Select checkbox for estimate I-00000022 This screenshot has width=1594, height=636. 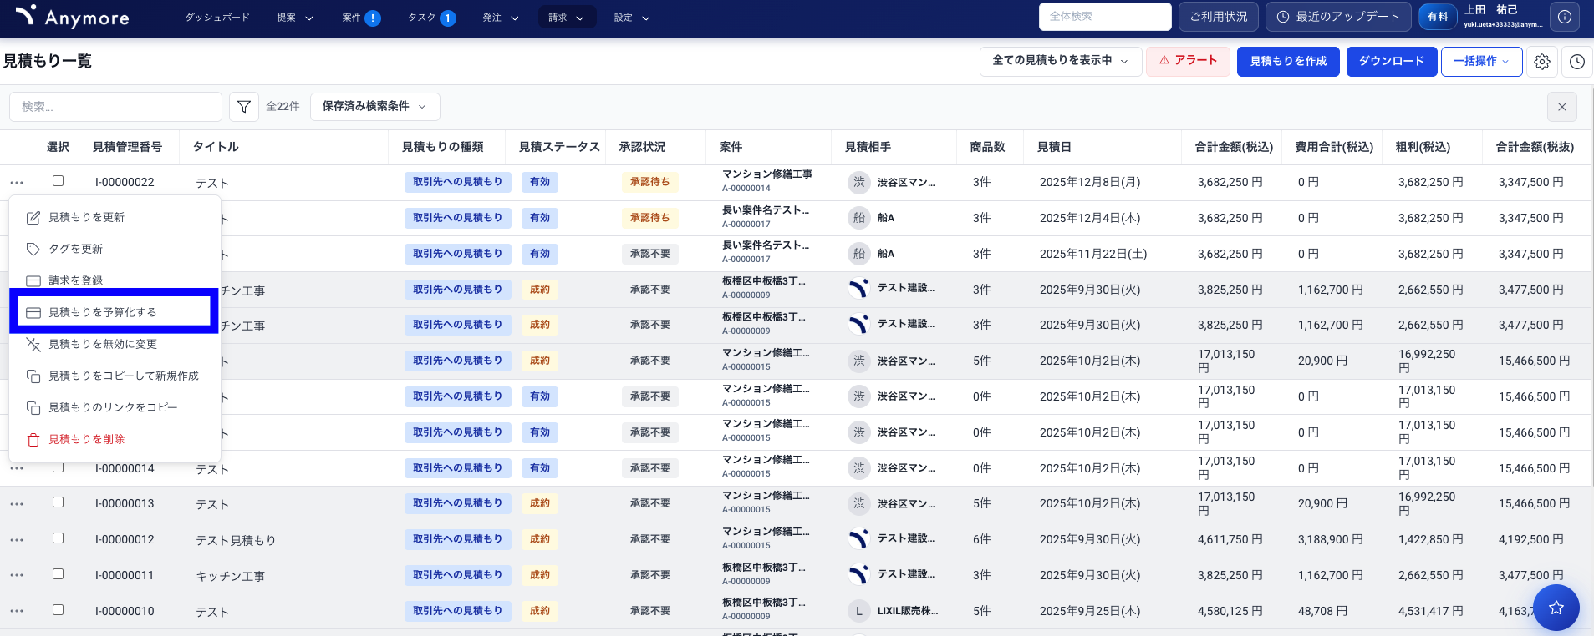(x=58, y=181)
